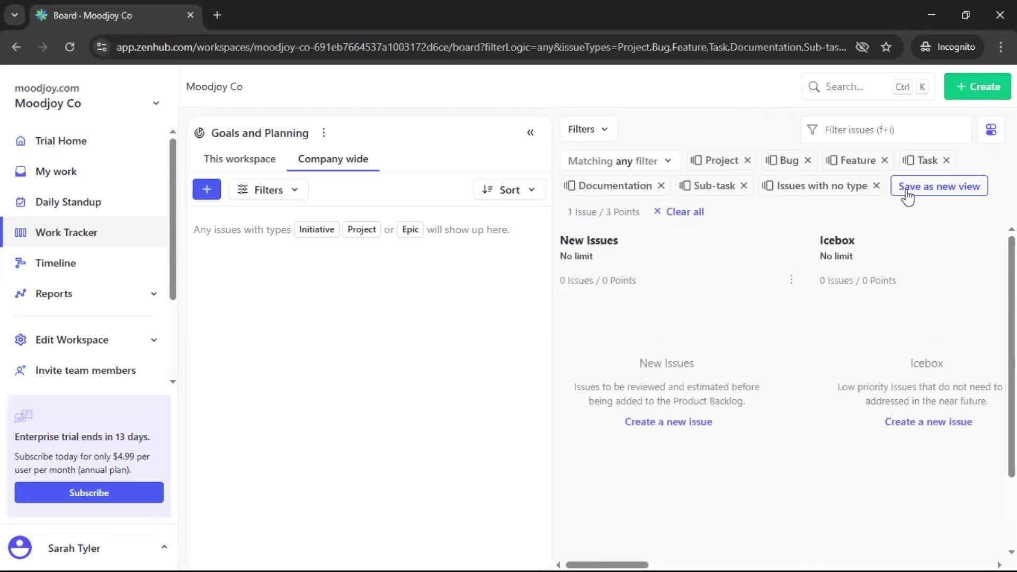The image size is (1017, 572).
Task: Add a pipeline with the blue plus icon
Action: point(207,189)
